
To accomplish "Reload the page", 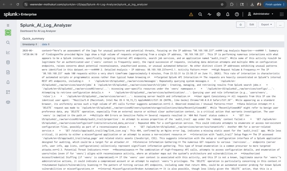I will point(18,4).
